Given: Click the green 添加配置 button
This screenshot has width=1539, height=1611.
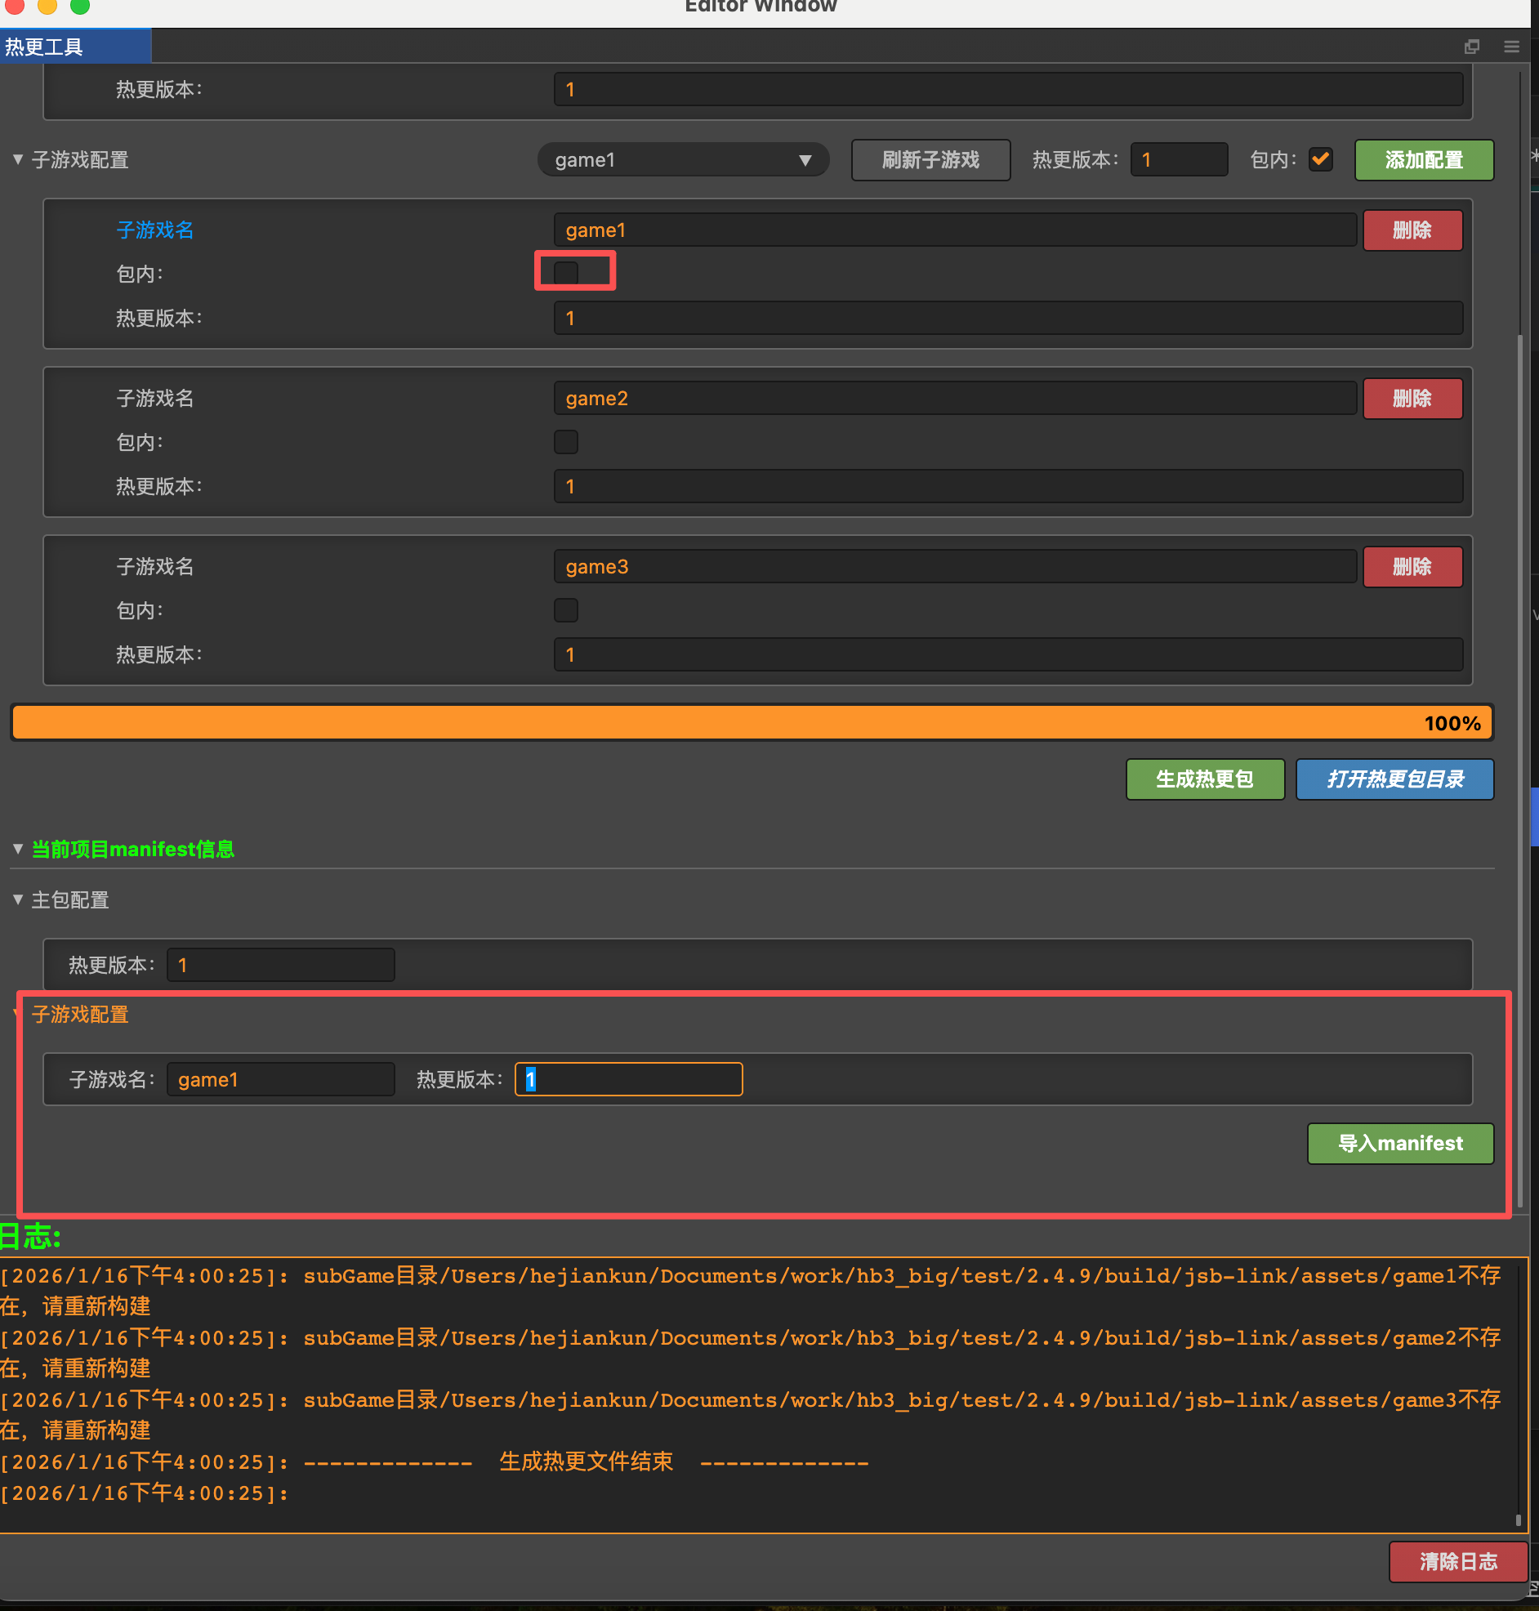Looking at the screenshot, I should [x=1423, y=160].
